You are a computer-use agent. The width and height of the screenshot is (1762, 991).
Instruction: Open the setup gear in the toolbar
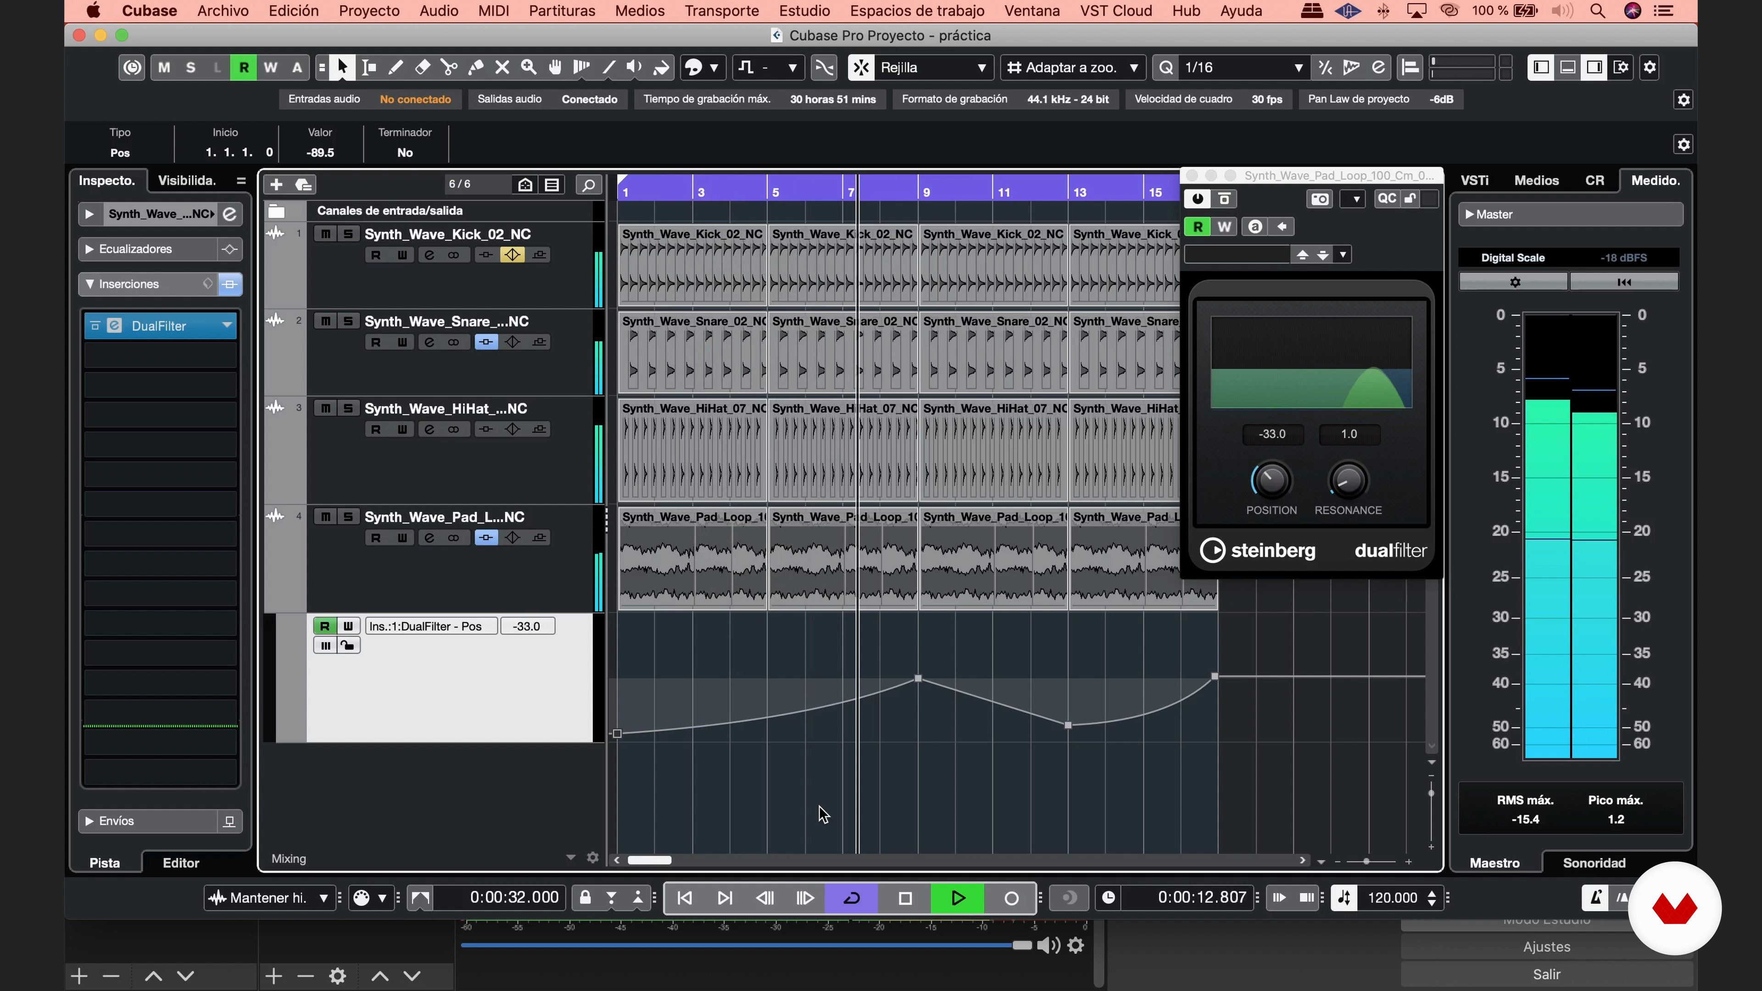click(1650, 67)
